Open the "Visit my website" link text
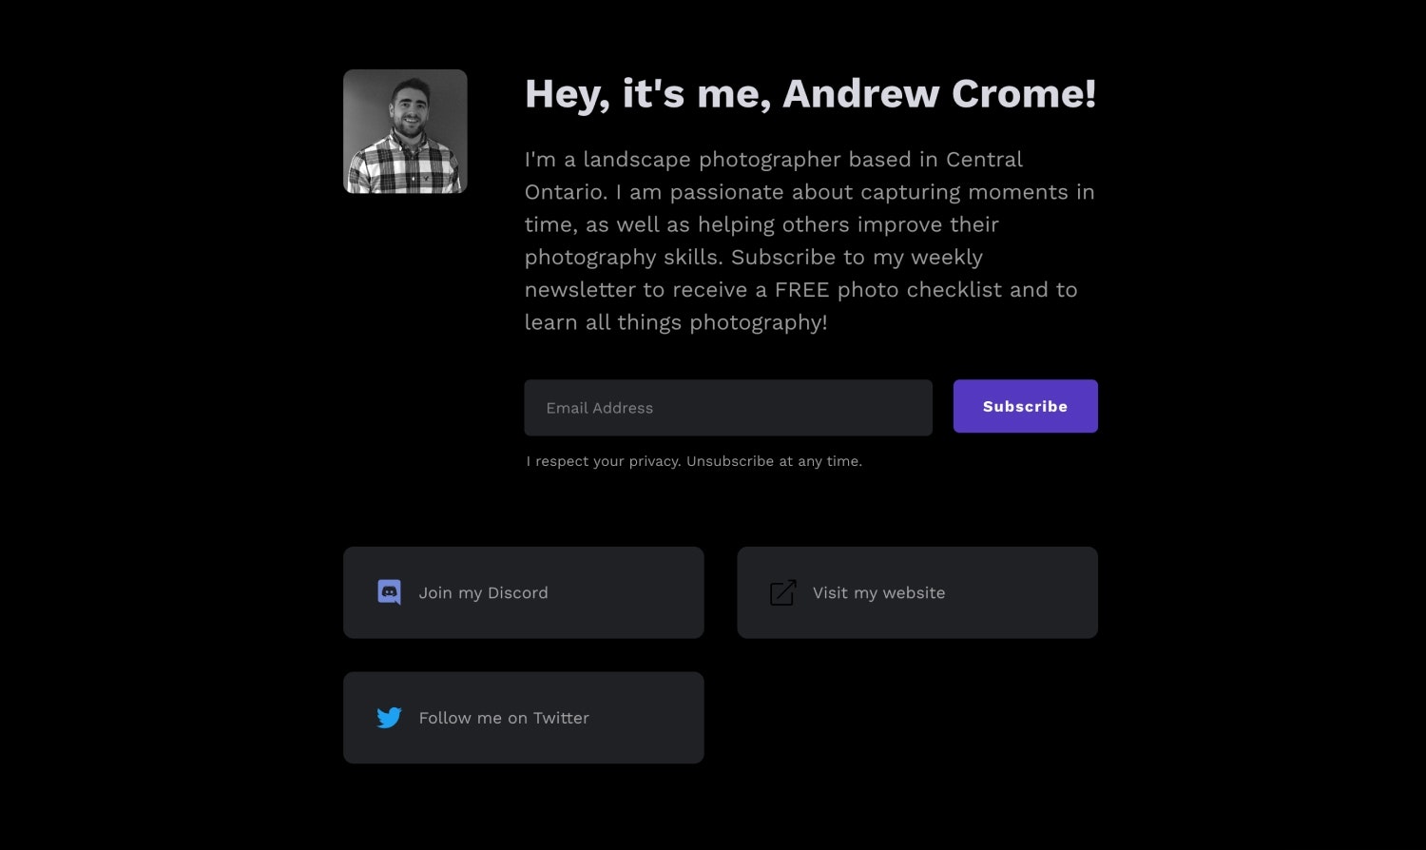 click(x=878, y=592)
